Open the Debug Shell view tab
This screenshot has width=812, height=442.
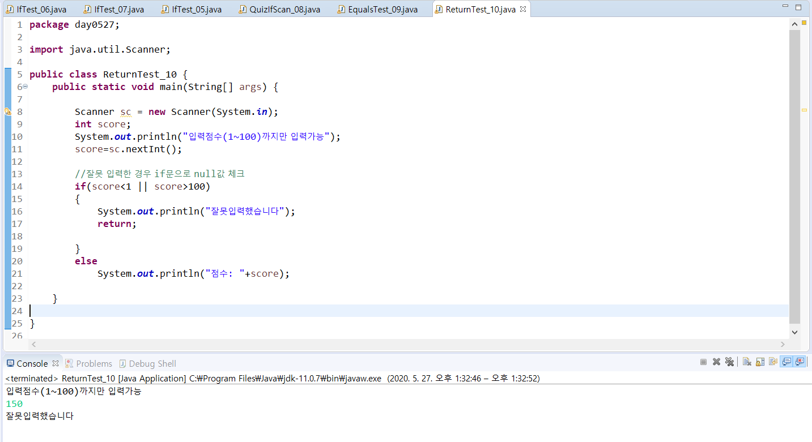point(147,363)
